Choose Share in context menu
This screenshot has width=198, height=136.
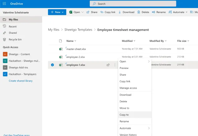coord(135,75)
